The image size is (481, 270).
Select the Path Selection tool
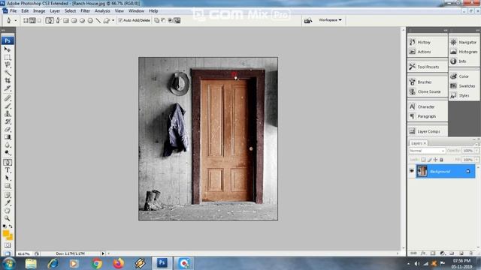click(x=8, y=178)
